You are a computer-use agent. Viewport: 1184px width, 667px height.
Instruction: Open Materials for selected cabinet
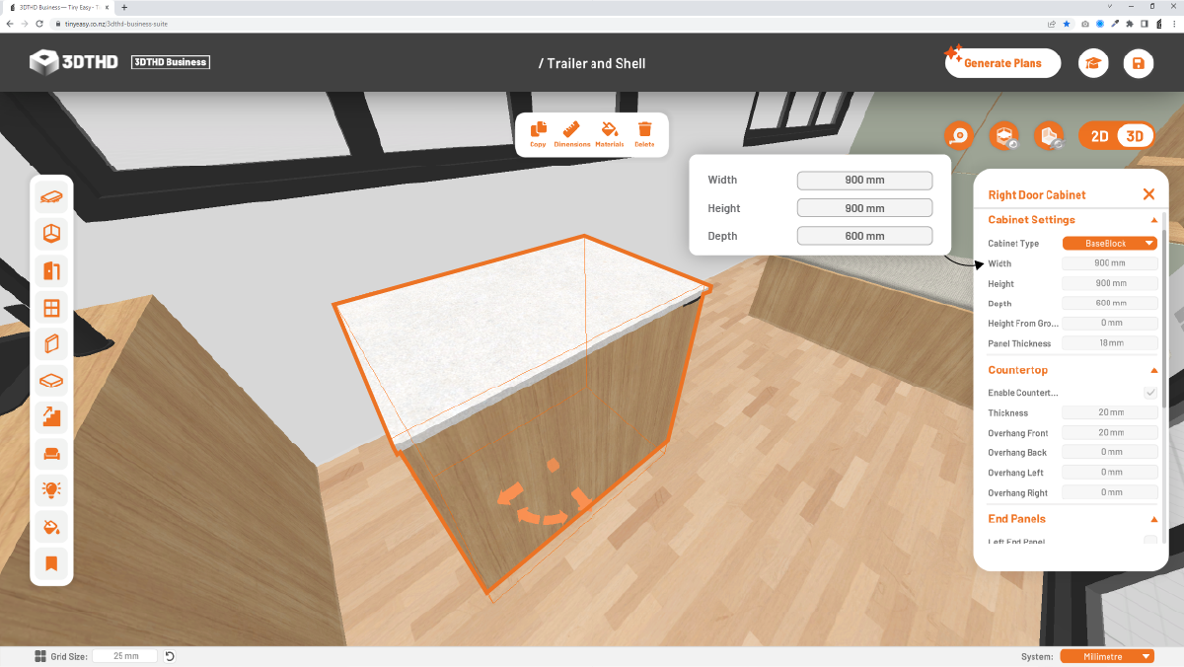click(609, 134)
